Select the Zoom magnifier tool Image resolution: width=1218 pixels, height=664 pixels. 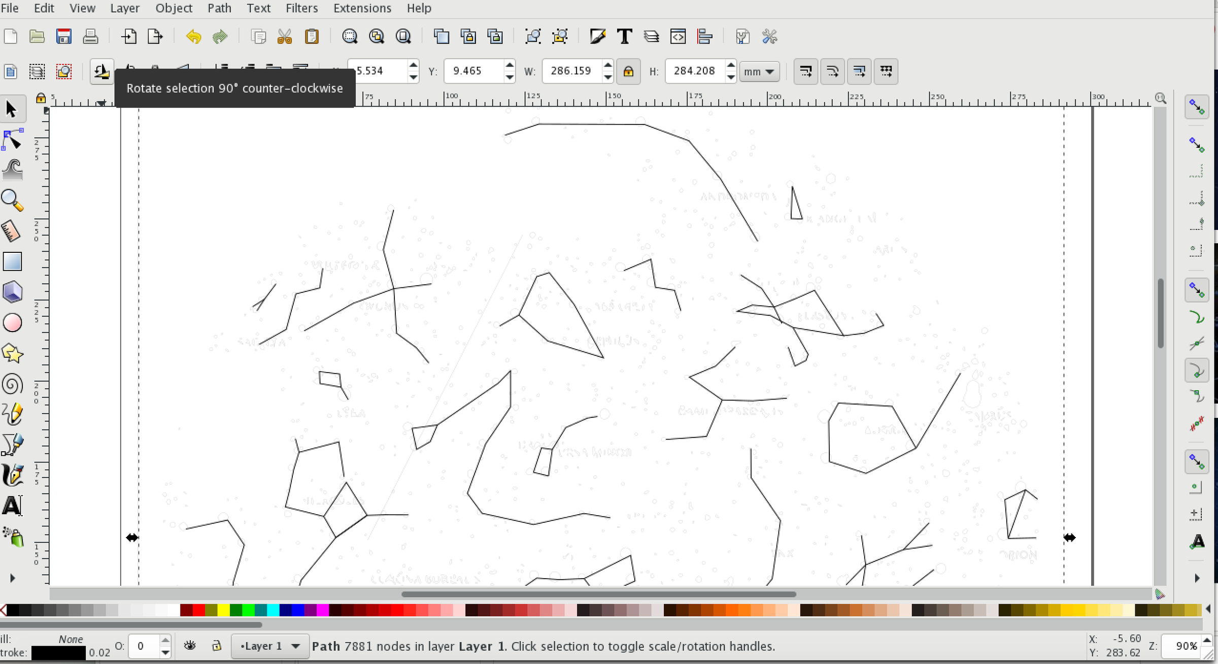click(x=12, y=201)
